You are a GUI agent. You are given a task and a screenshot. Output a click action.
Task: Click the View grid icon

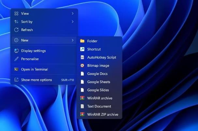[x=16, y=13]
